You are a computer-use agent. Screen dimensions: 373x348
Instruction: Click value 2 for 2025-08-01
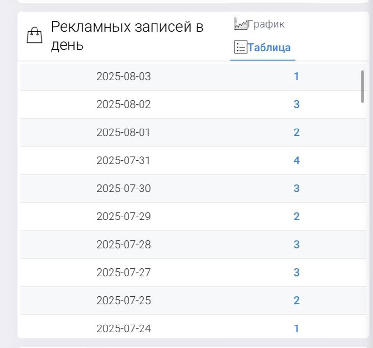coord(296,132)
